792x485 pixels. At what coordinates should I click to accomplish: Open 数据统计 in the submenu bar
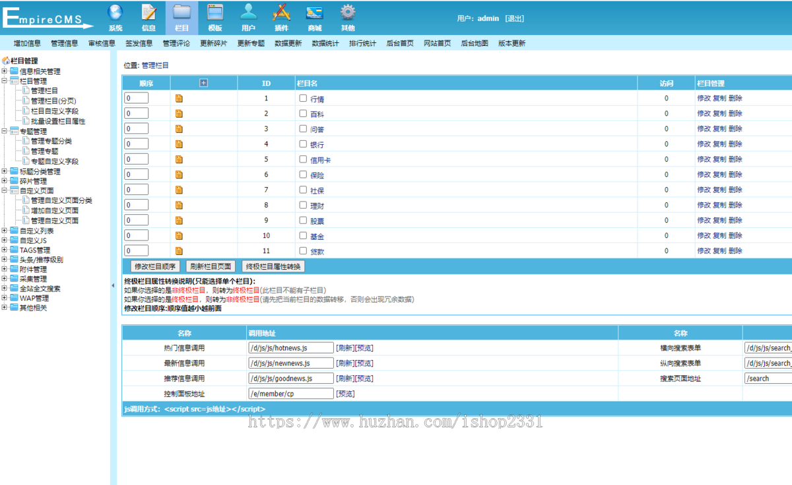[x=325, y=44]
